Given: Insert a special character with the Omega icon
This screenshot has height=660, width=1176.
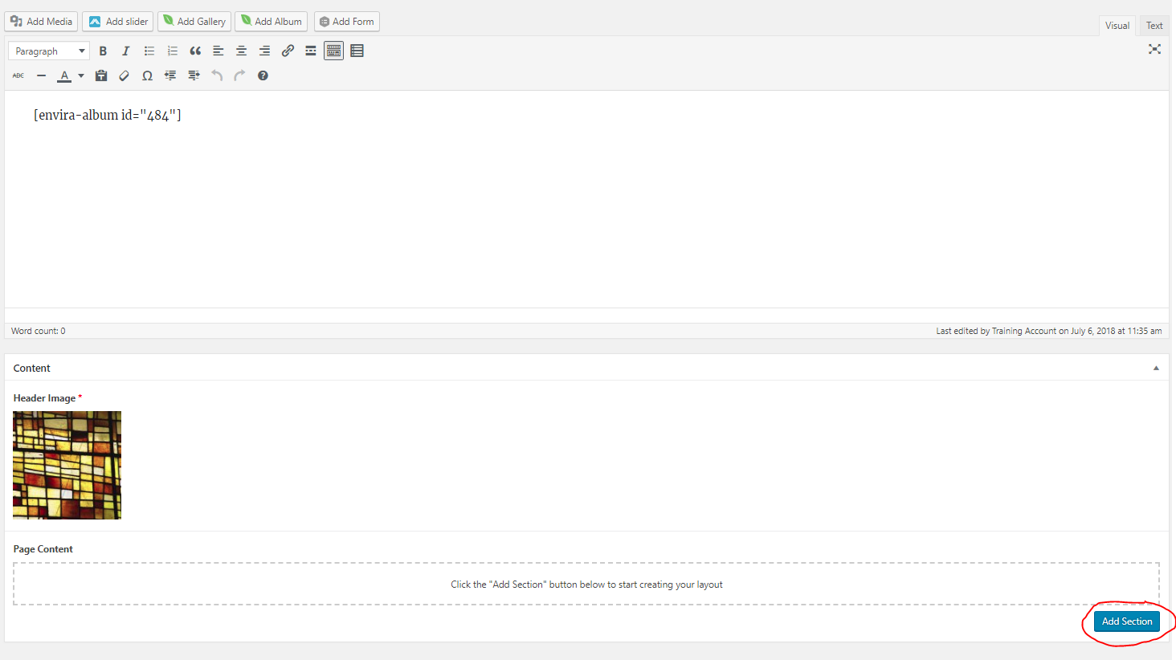Looking at the screenshot, I should 147,75.
